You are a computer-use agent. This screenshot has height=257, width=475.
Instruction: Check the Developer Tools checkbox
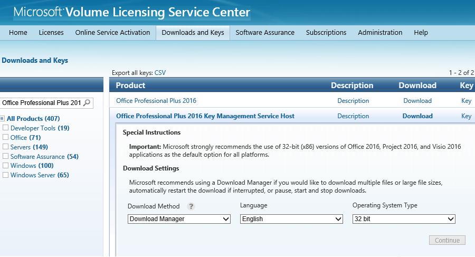[x=6, y=128]
